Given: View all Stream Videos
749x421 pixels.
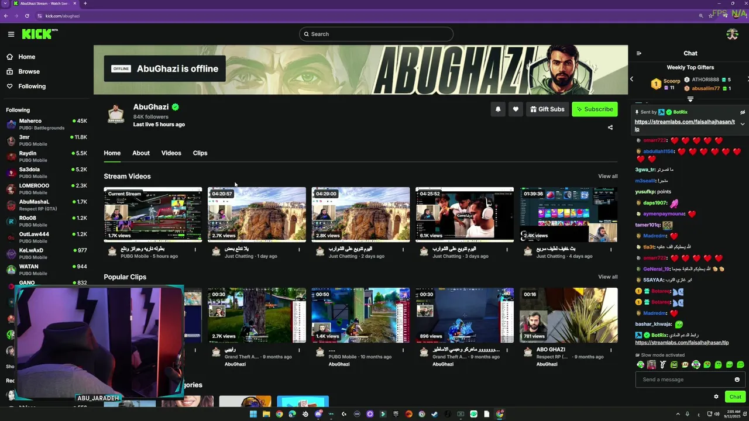Looking at the screenshot, I should coord(607,176).
